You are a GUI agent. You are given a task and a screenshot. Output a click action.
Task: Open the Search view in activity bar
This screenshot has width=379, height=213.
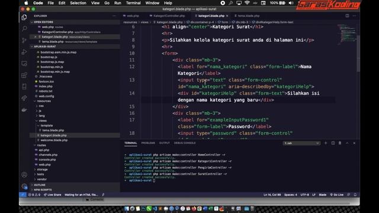24,28
